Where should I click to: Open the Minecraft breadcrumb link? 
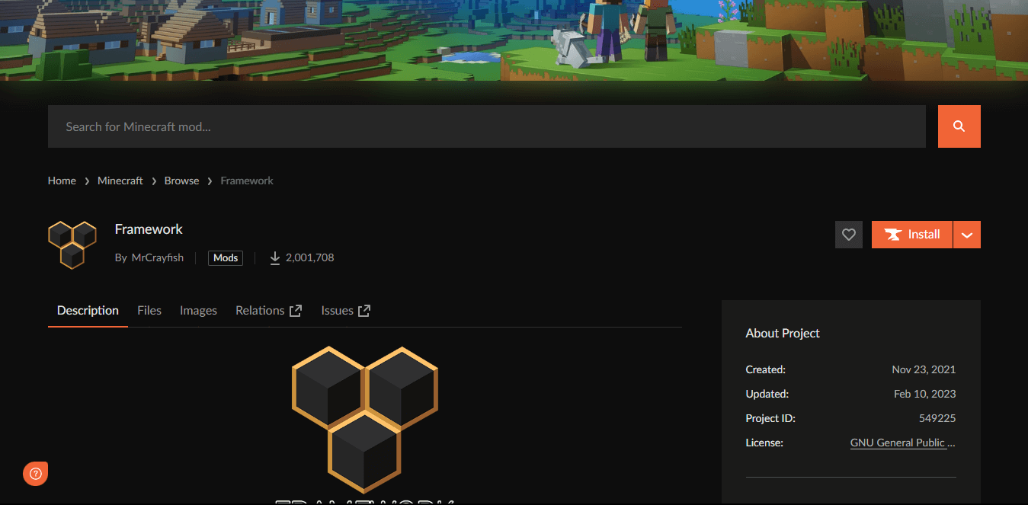[x=120, y=181]
